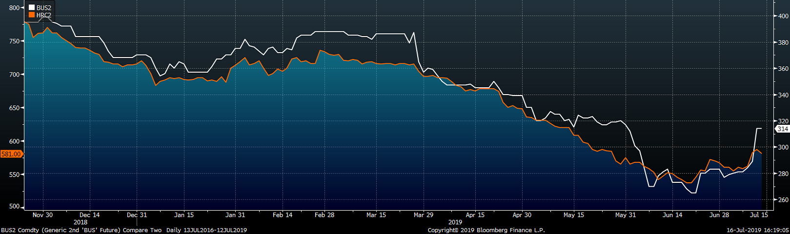The image size is (790, 234).
Task: Click the orange 581.00 price tag
Action: click(x=11, y=154)
